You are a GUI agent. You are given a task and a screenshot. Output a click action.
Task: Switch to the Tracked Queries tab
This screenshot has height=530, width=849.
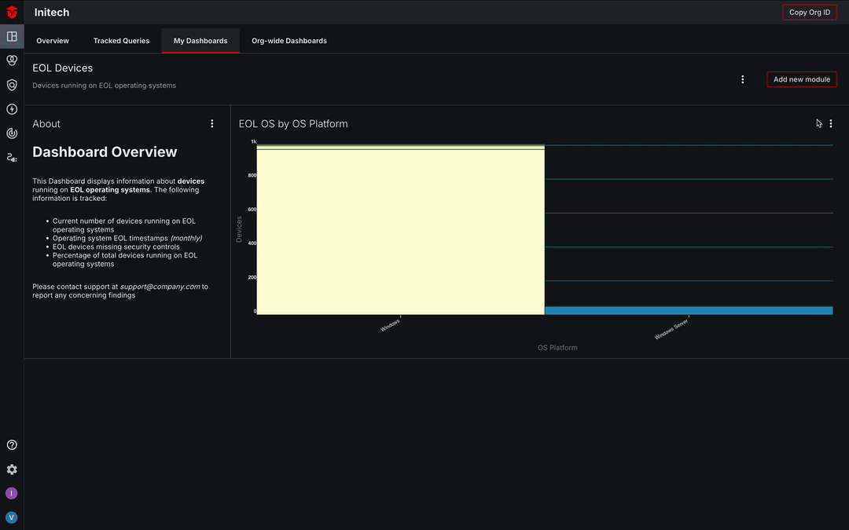[x=121, y=41]
